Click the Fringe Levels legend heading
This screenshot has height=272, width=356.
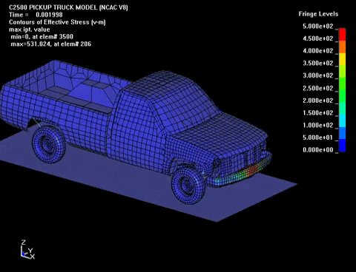(x=318, y=14)
